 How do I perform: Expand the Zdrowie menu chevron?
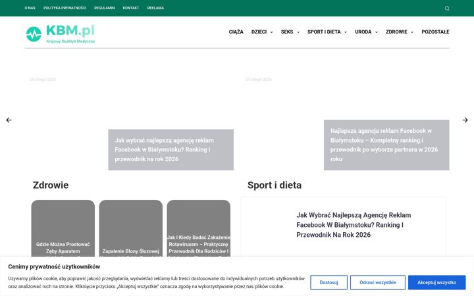(x=412, y=32)
